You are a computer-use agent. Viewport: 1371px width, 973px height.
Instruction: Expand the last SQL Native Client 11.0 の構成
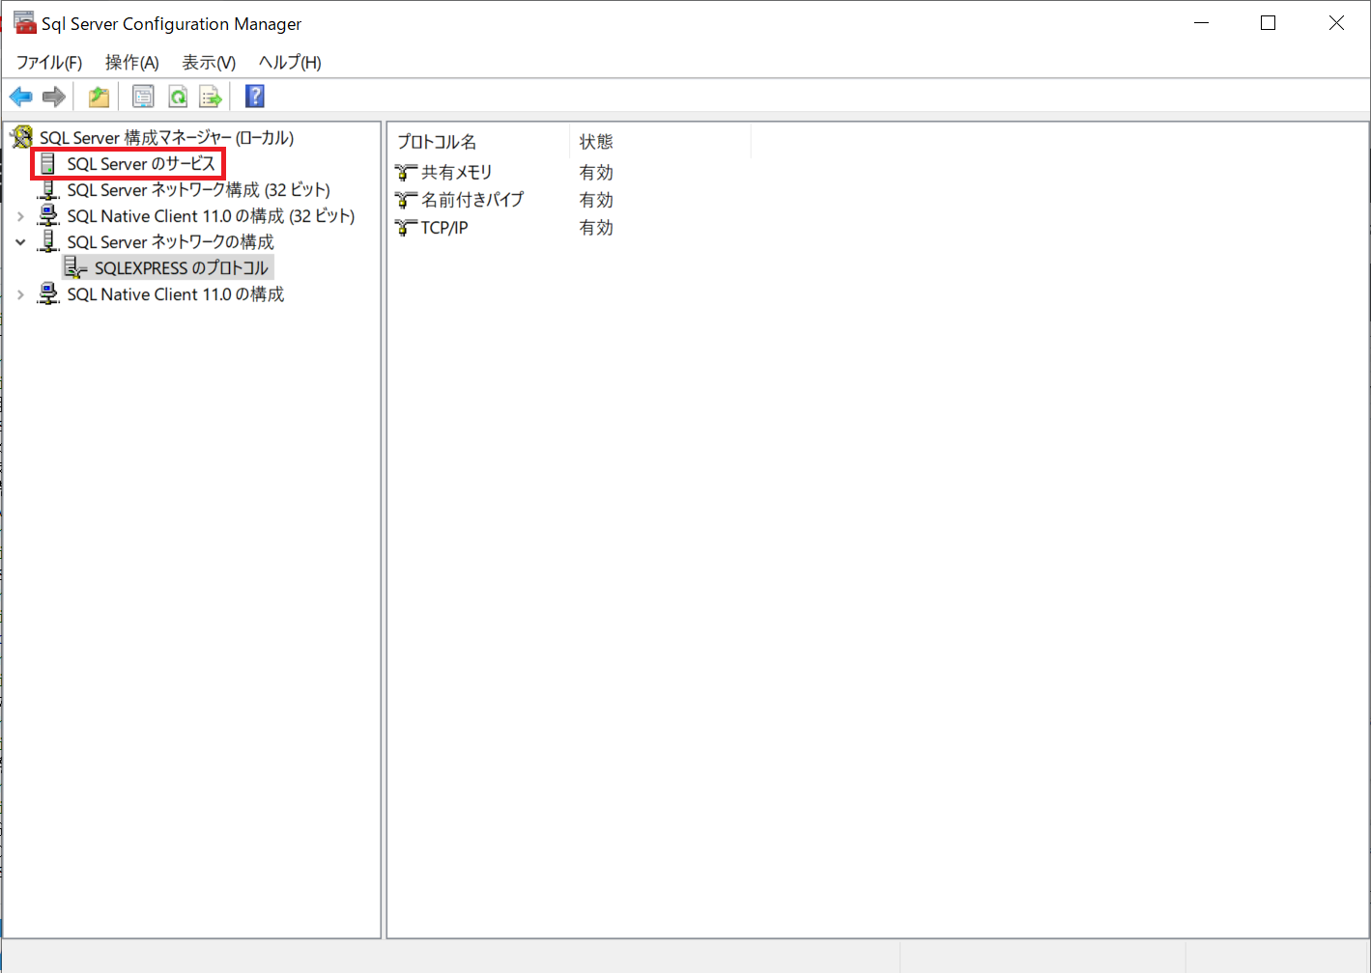(x=20, y=294)
